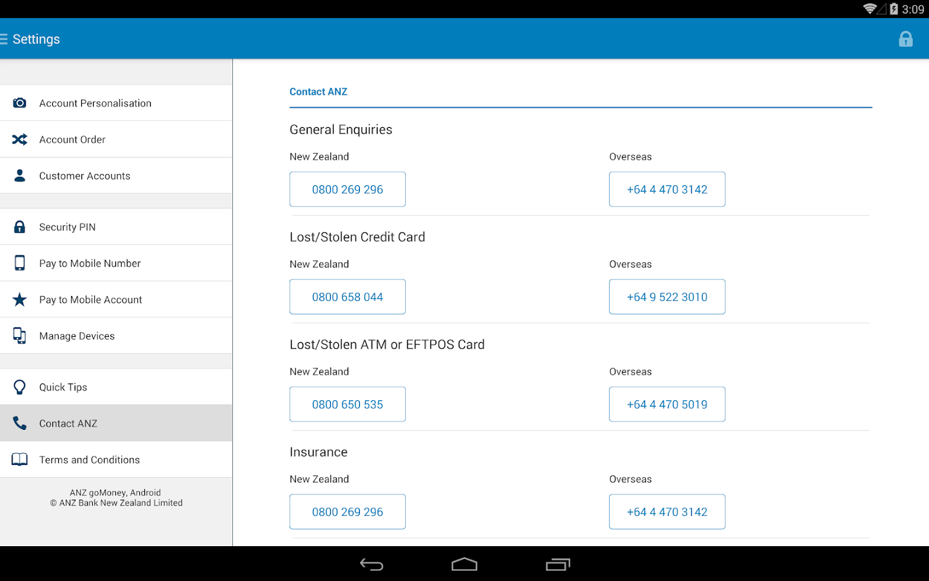Choose Pay to Mobile Number
The width and height of the screenshot is (929, 581).
click(x=116, y=263)
